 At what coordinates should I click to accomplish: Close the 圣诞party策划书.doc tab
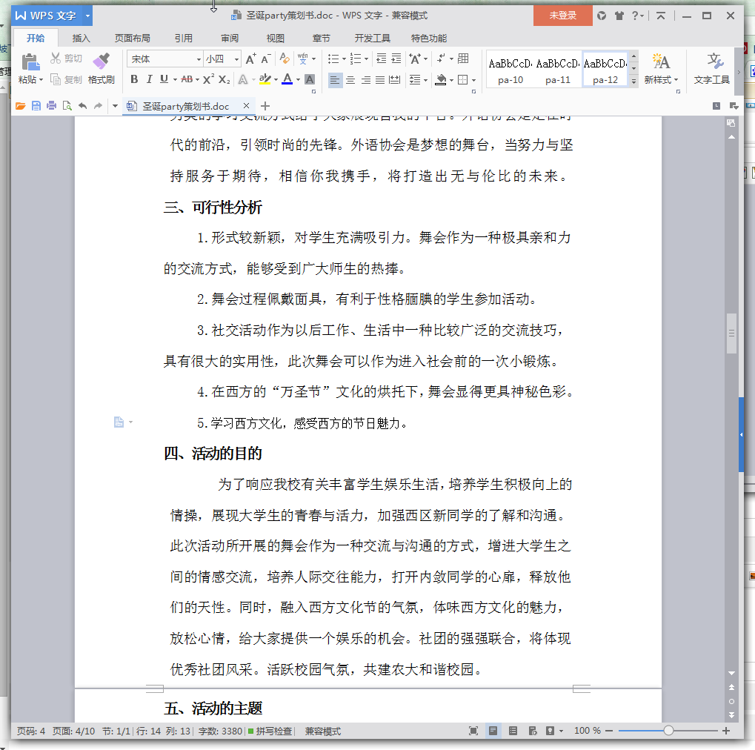[247, 105]
